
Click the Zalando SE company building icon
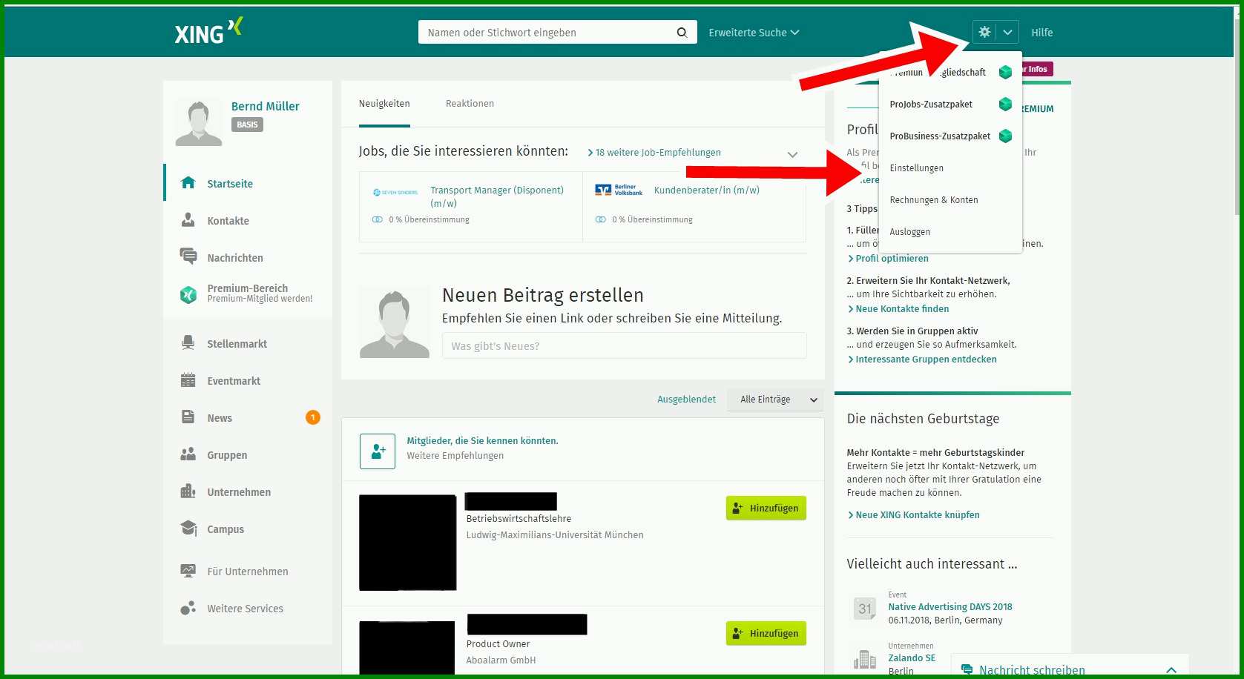coord(865,659)
